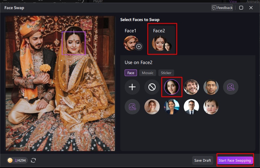Open the Feedback form
The height and width of the screenshot is (168, 260).
(x=222, y=8)
